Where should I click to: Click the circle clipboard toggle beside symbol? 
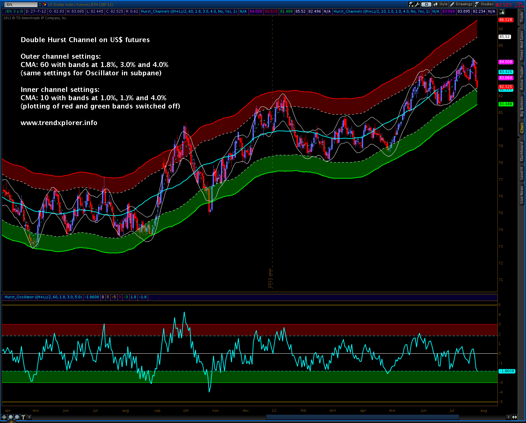(x=2, y=5)
